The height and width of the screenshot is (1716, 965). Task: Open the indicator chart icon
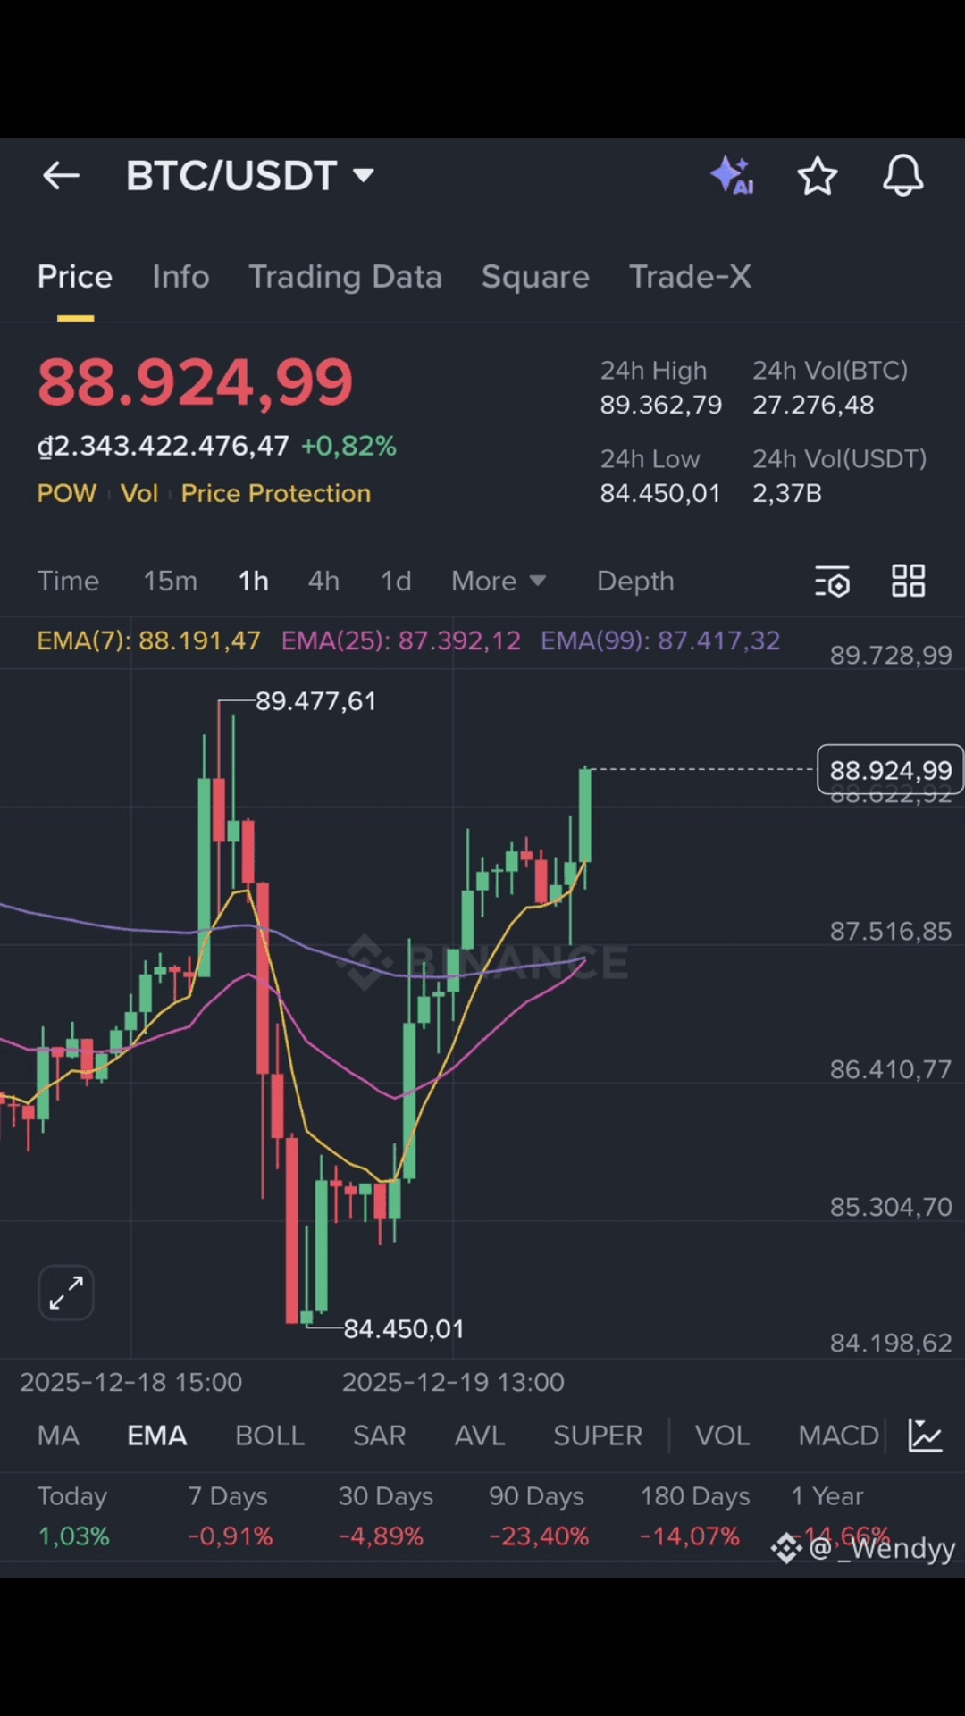pyautogui.click(x=925, y=1436)
